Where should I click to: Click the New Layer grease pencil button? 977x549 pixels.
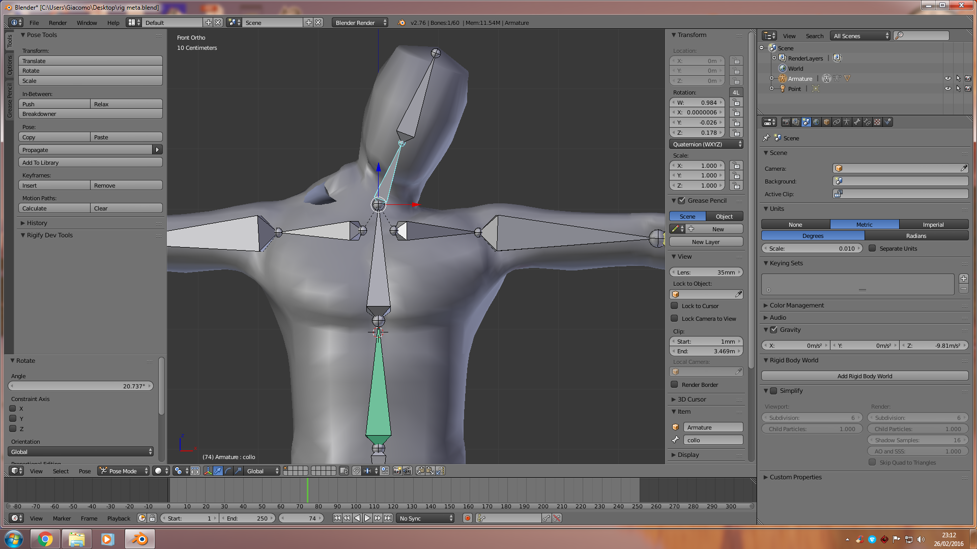tap(706, 242)
